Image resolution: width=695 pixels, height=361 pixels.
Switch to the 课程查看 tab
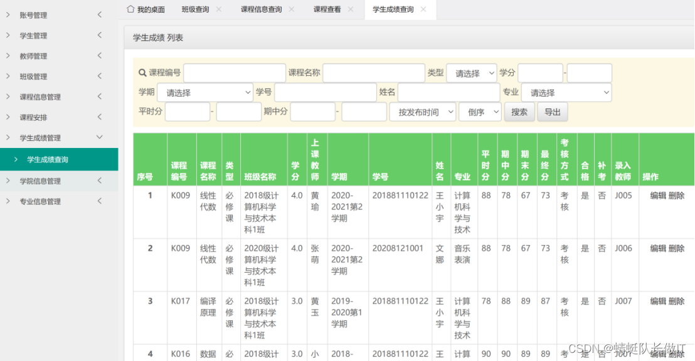point(329,9)
